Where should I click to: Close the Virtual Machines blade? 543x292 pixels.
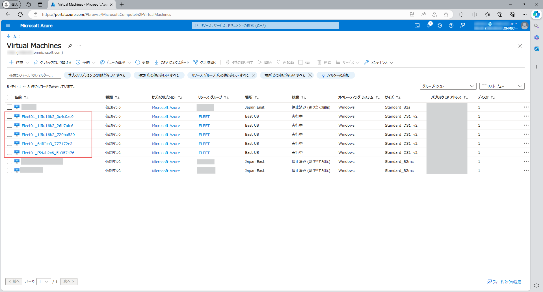tap(520, 46)
